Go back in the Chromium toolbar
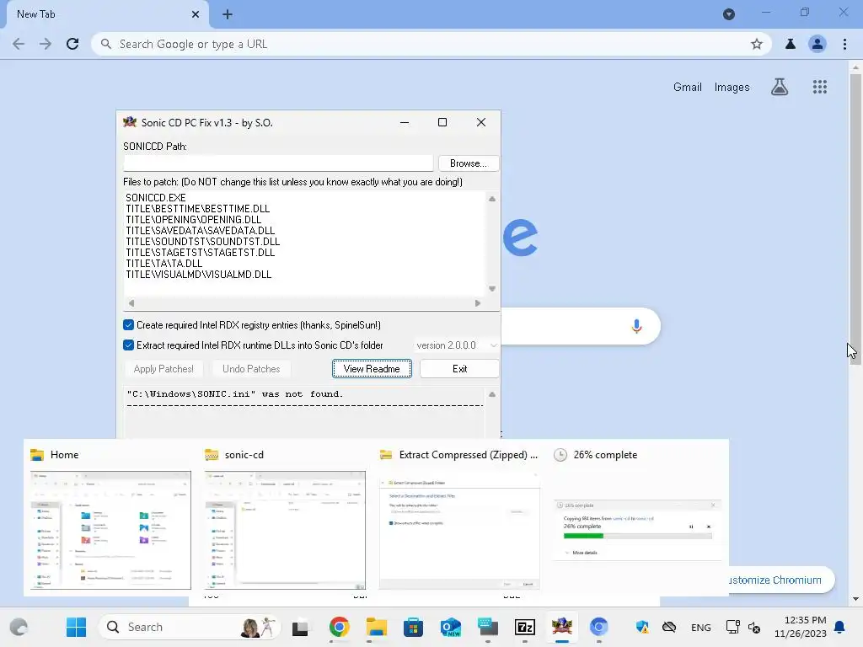The width and height of the screenshot is (863, 647). pyautogui.click(x=19, y=44)
